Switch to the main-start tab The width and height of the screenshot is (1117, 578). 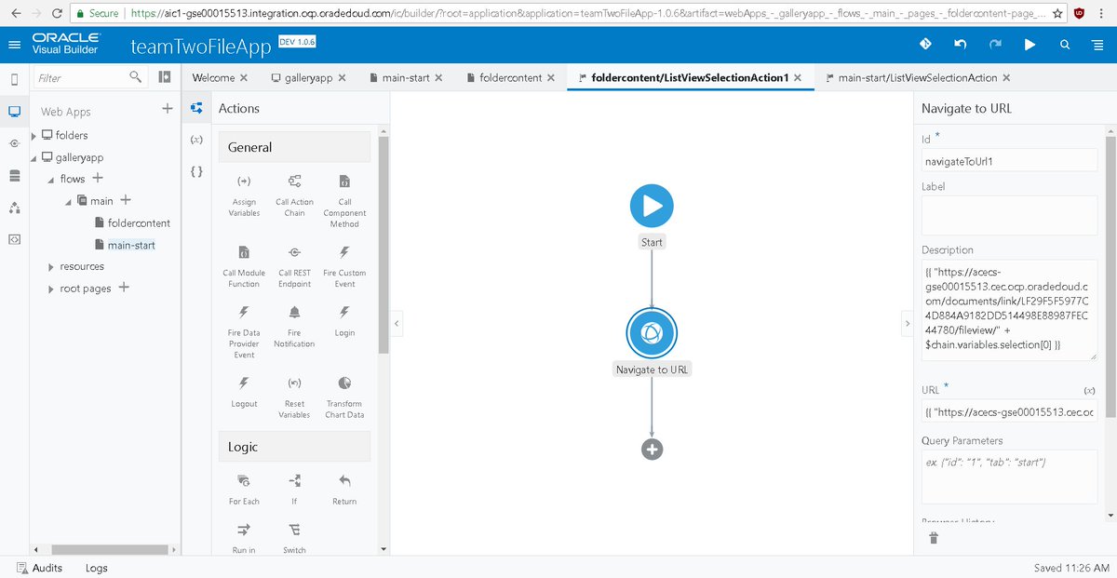point(406,78)
